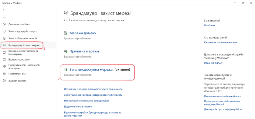Open Параметри сім'ї section
255x119 pixels.
pyautogui.click(x=17, y=74)
